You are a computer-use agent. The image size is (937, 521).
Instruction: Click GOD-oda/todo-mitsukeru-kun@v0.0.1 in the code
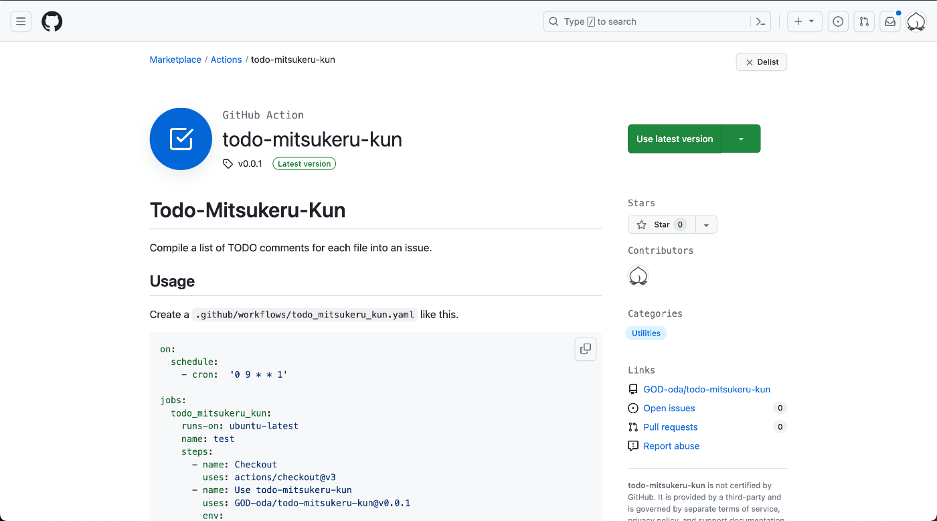[323, 503]
